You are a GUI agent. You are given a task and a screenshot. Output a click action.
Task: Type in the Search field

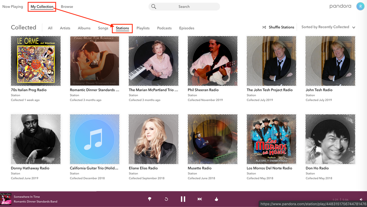(x=188, y=7)
